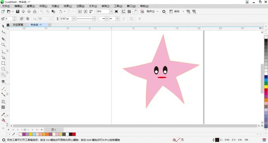Open the zoom level 59% dropdown
Viewport: 268px width, 143px height.
click(111, 11)
